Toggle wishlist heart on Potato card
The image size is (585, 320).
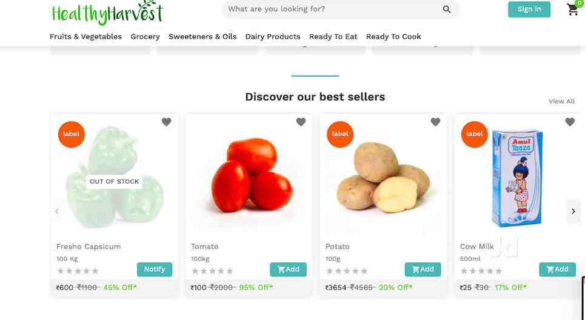pyautogui.click(x=435, y=122)
